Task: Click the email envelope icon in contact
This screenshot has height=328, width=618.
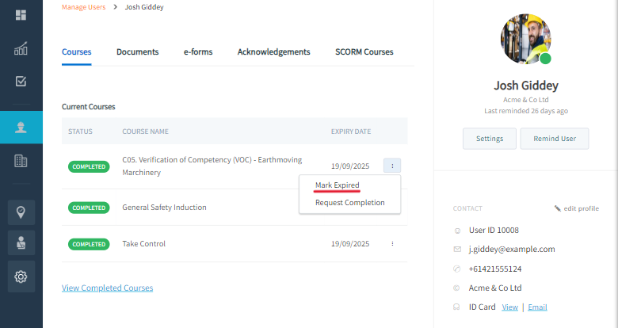Action: pyautogui.click(x=457, y=249)
